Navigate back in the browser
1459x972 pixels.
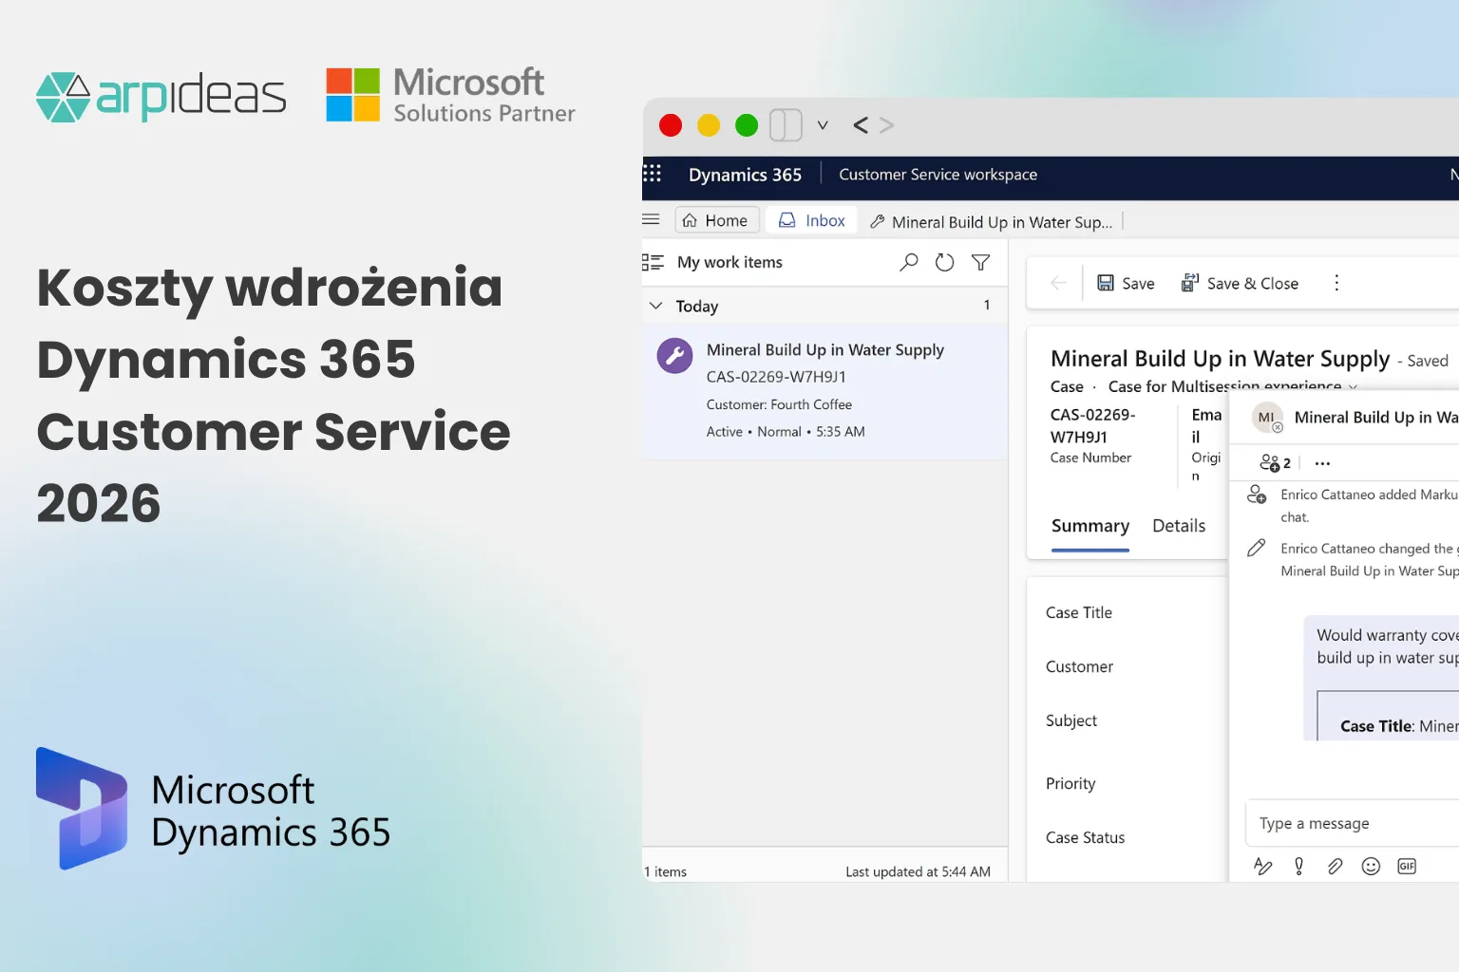861,125
